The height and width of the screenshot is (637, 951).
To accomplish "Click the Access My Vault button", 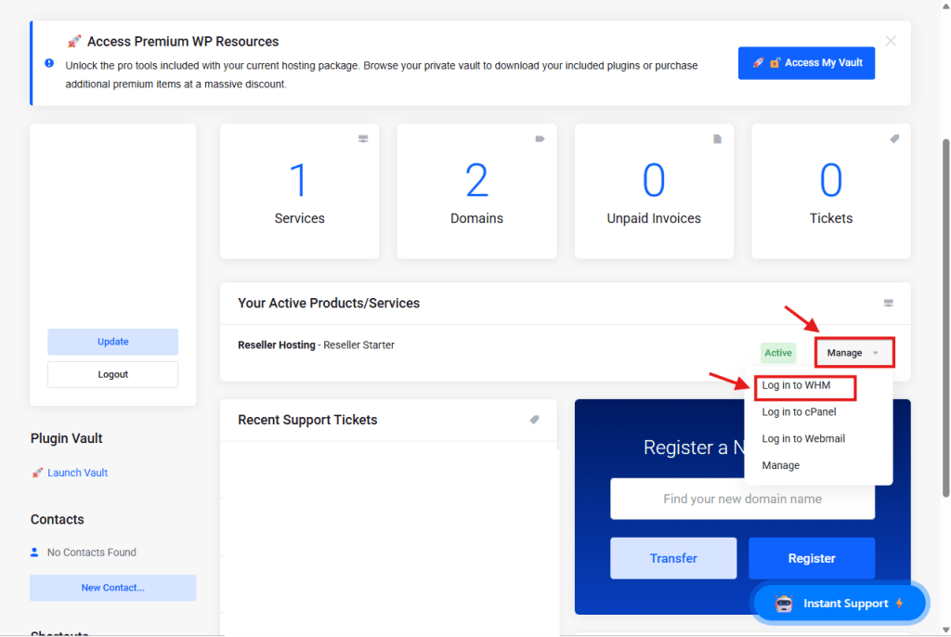I will pos(806,63).
